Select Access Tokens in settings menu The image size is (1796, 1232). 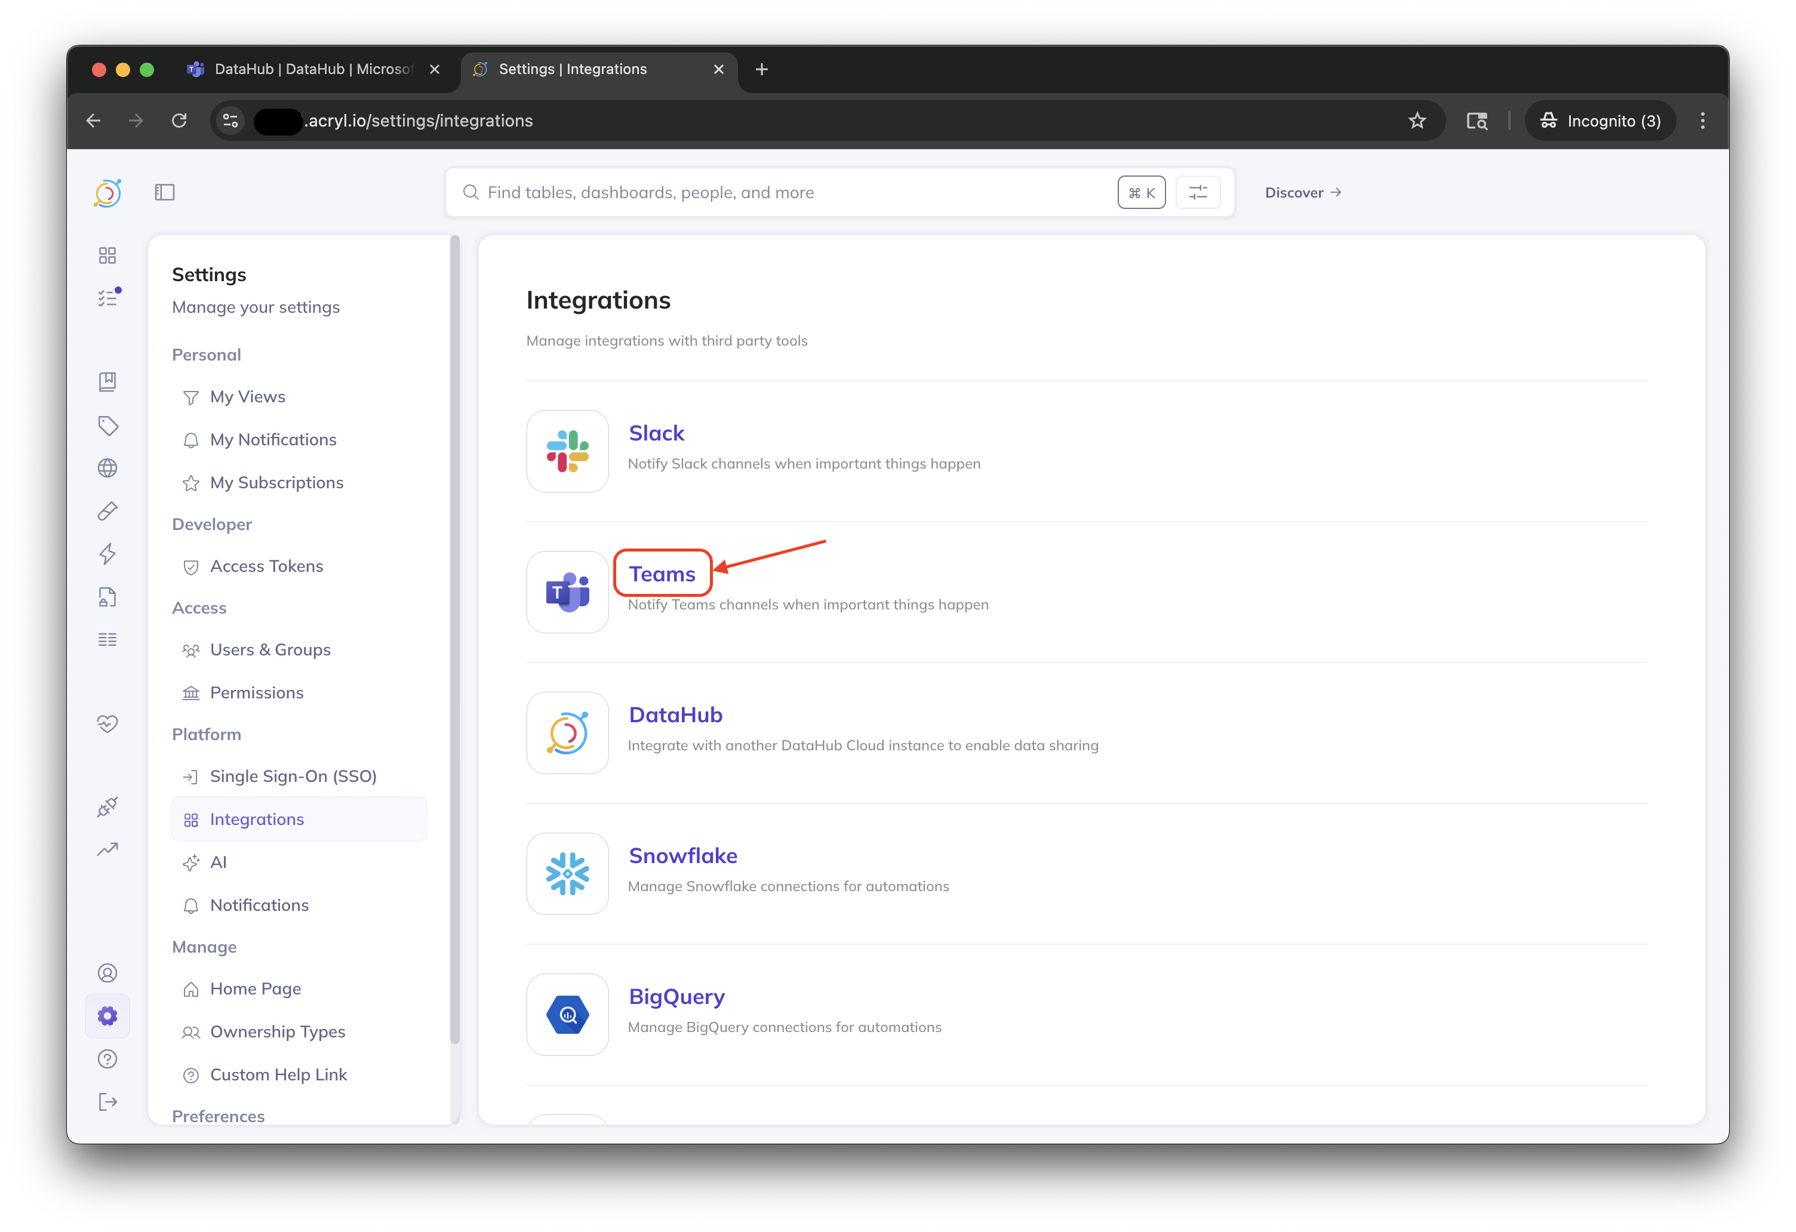[267, 566]
